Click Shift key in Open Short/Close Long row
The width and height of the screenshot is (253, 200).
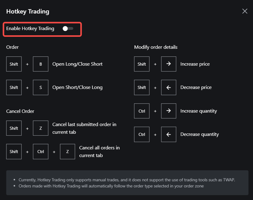pyautogui.click(x=14, y=87)
